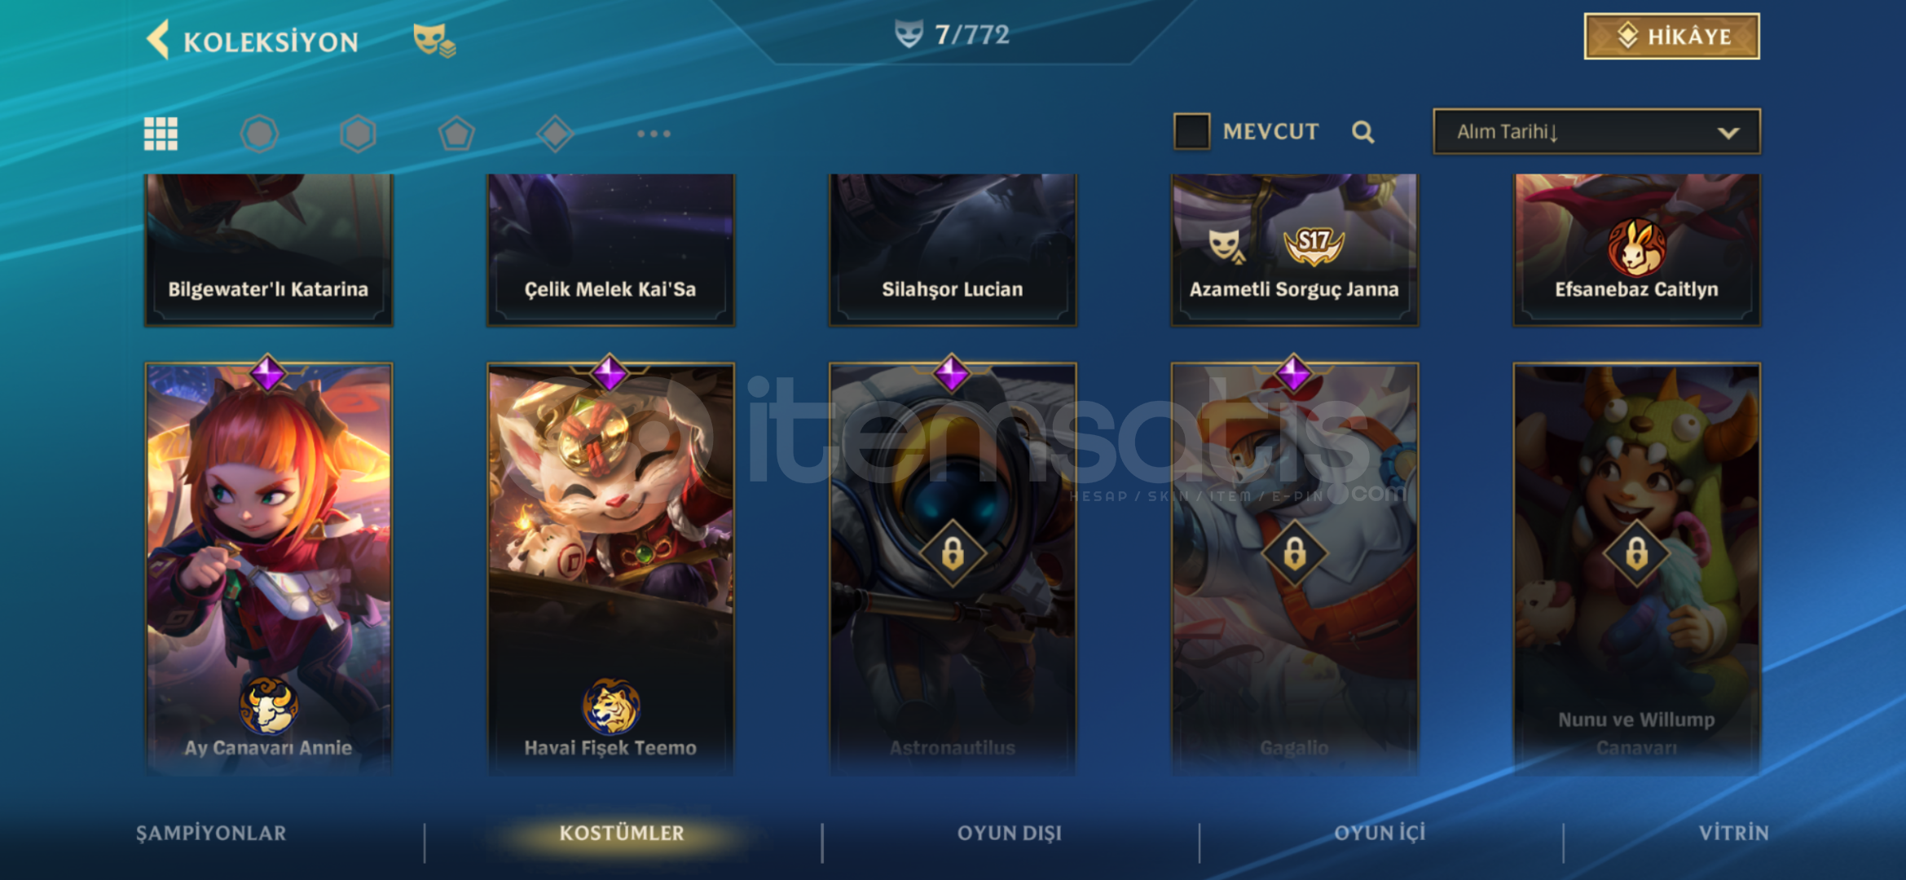The image size is (1906, 880).
Task: Go back using the Koleksiyon arrow
Action: pyautogui.click(x=158, y=39)
